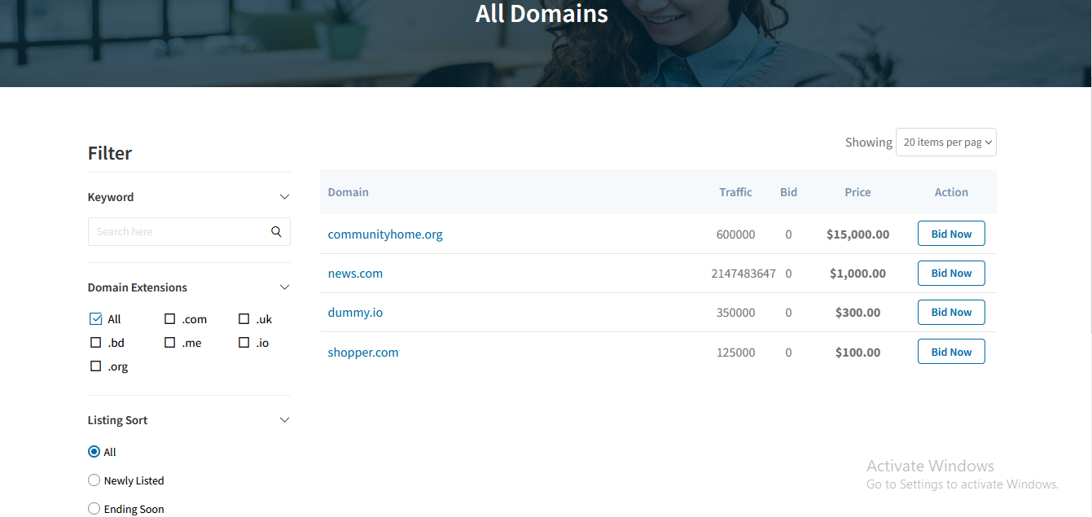The image size is (1092, 517).
Task: Check the All domain extensions checkbox
Action: pos(96,319)
